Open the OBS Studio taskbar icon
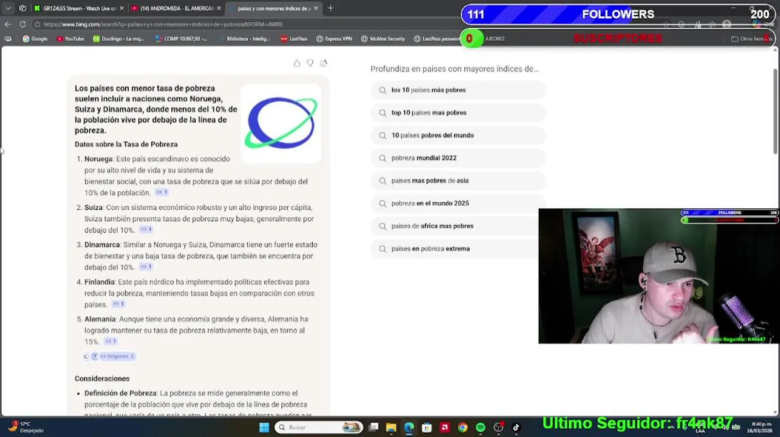This screenshot has height=437, width=780. pyautogui.click(x=498, y=427)
